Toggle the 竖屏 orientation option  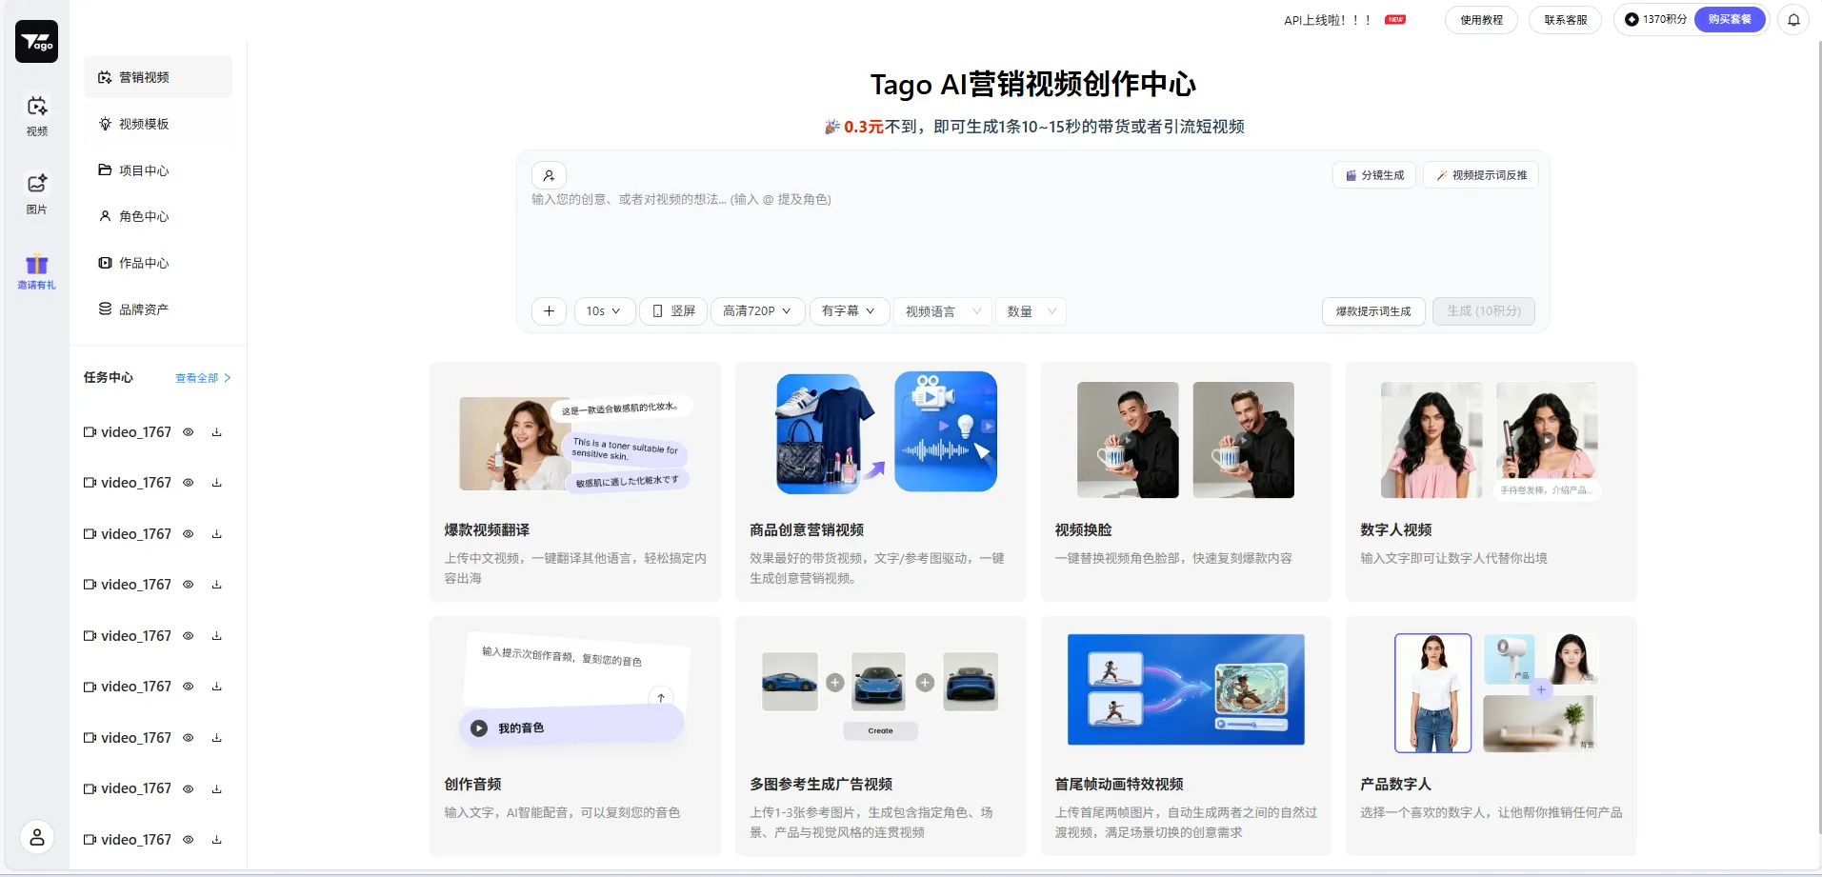pyautogui.click(x=672, y=311)
